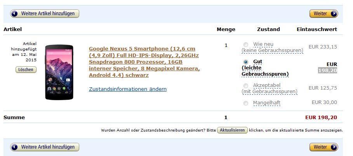Click the highlighted value '198,20'
Image resolution: width=353 pixels, height=156 pixels.
coord(327,71)
